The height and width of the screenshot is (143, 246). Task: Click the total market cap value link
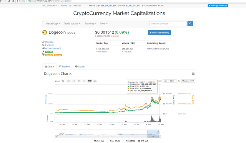coord(108,6)
